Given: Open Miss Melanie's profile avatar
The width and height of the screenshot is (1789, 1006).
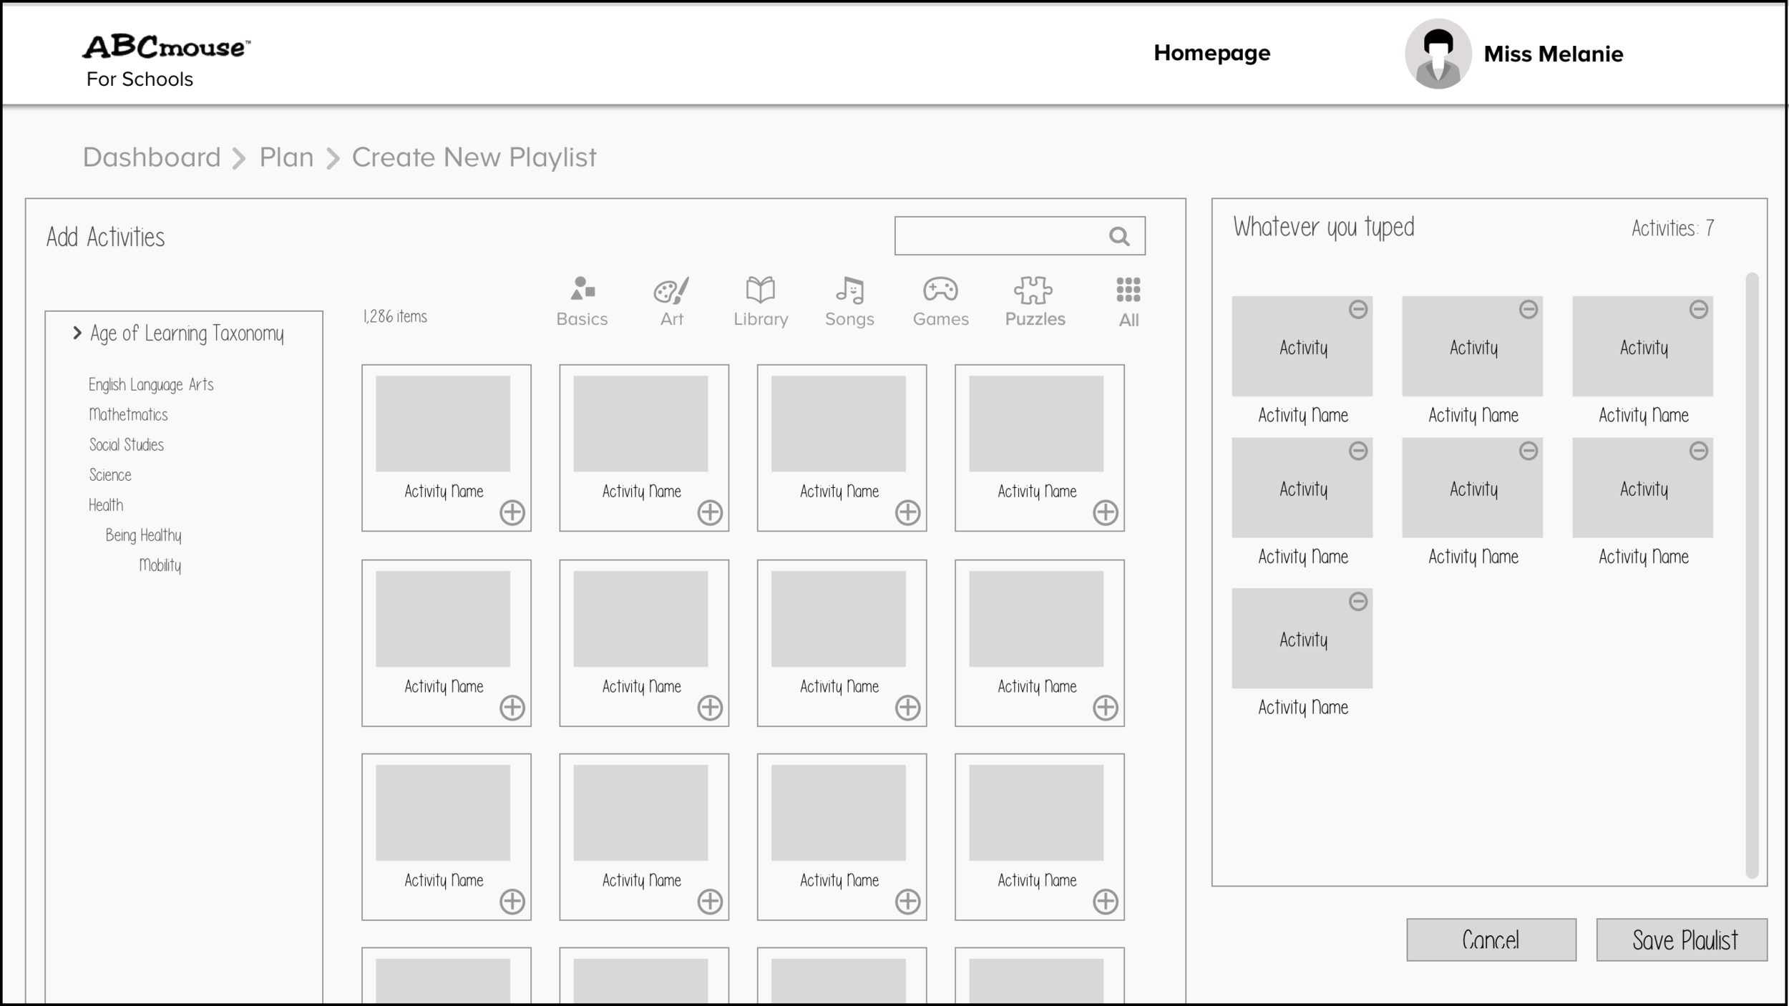Looking at the screenshot, I should tap(1438, 54).
